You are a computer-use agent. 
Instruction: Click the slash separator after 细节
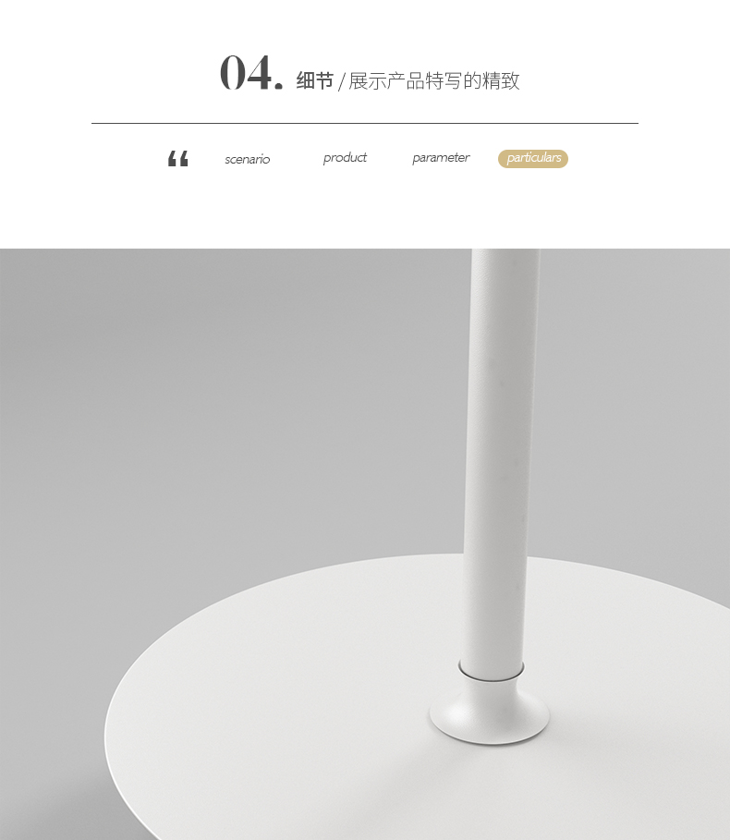click(x=341, y=82)
